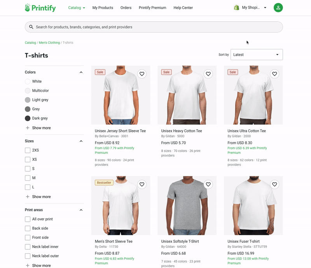Select the Dark grey color swatch
Image resolution: width=311 pixels, height=268 pixels.
(28, 118)
